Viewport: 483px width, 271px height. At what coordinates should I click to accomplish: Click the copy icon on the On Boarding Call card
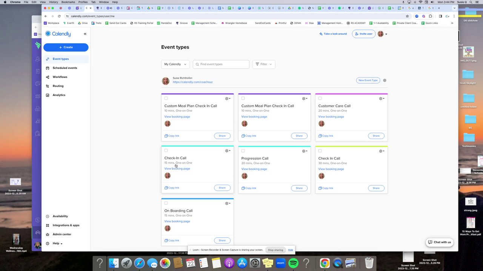(166, 241)
